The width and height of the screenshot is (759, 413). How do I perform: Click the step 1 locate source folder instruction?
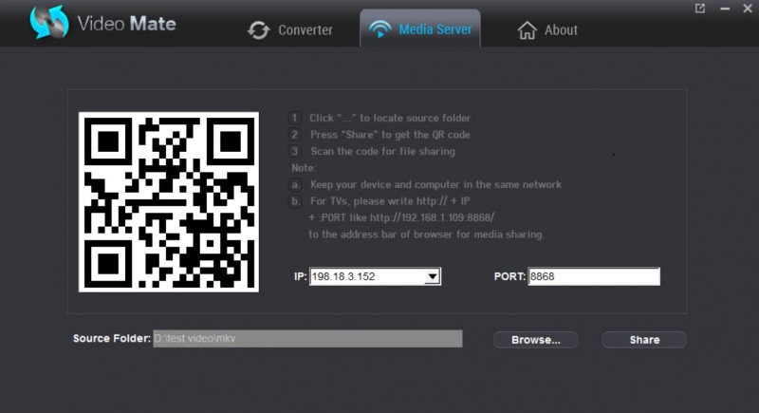tap(389, 119)
